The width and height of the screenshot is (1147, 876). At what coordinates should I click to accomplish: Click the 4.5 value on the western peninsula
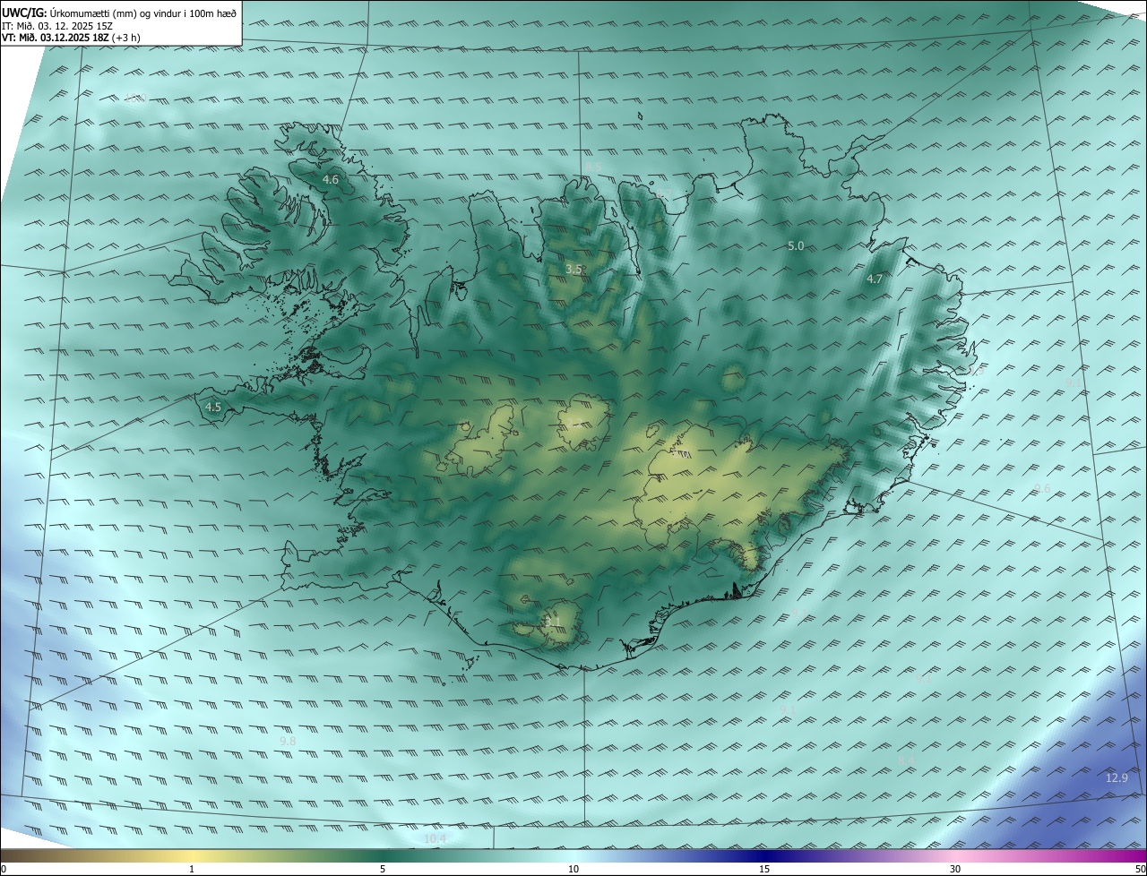pyautogui.click(x=213, y=407)
